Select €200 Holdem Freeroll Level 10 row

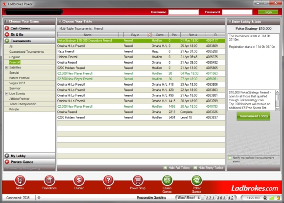pos(141,117)
